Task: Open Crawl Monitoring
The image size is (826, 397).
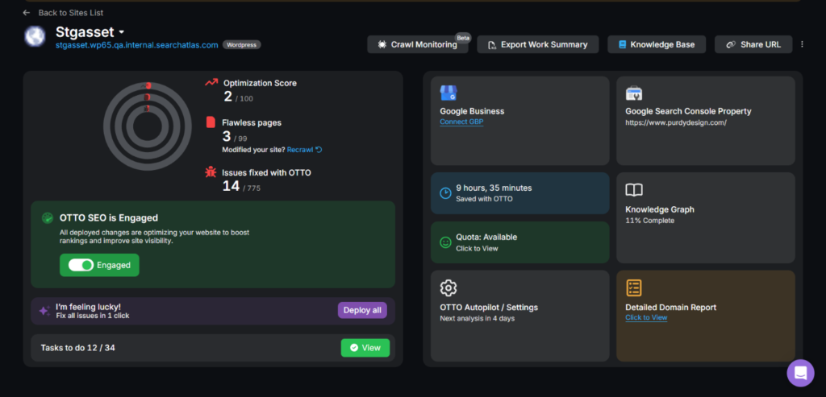Action: (418, 45)
